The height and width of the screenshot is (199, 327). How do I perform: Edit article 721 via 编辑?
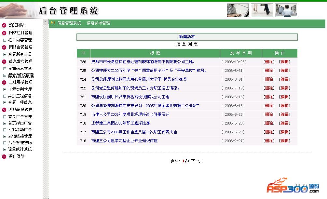[x=285, y=97]
